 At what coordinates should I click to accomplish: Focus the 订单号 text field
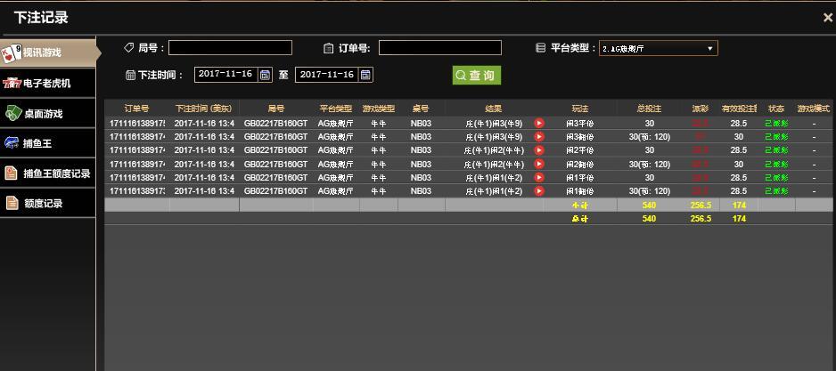click(x=440, y=48)
